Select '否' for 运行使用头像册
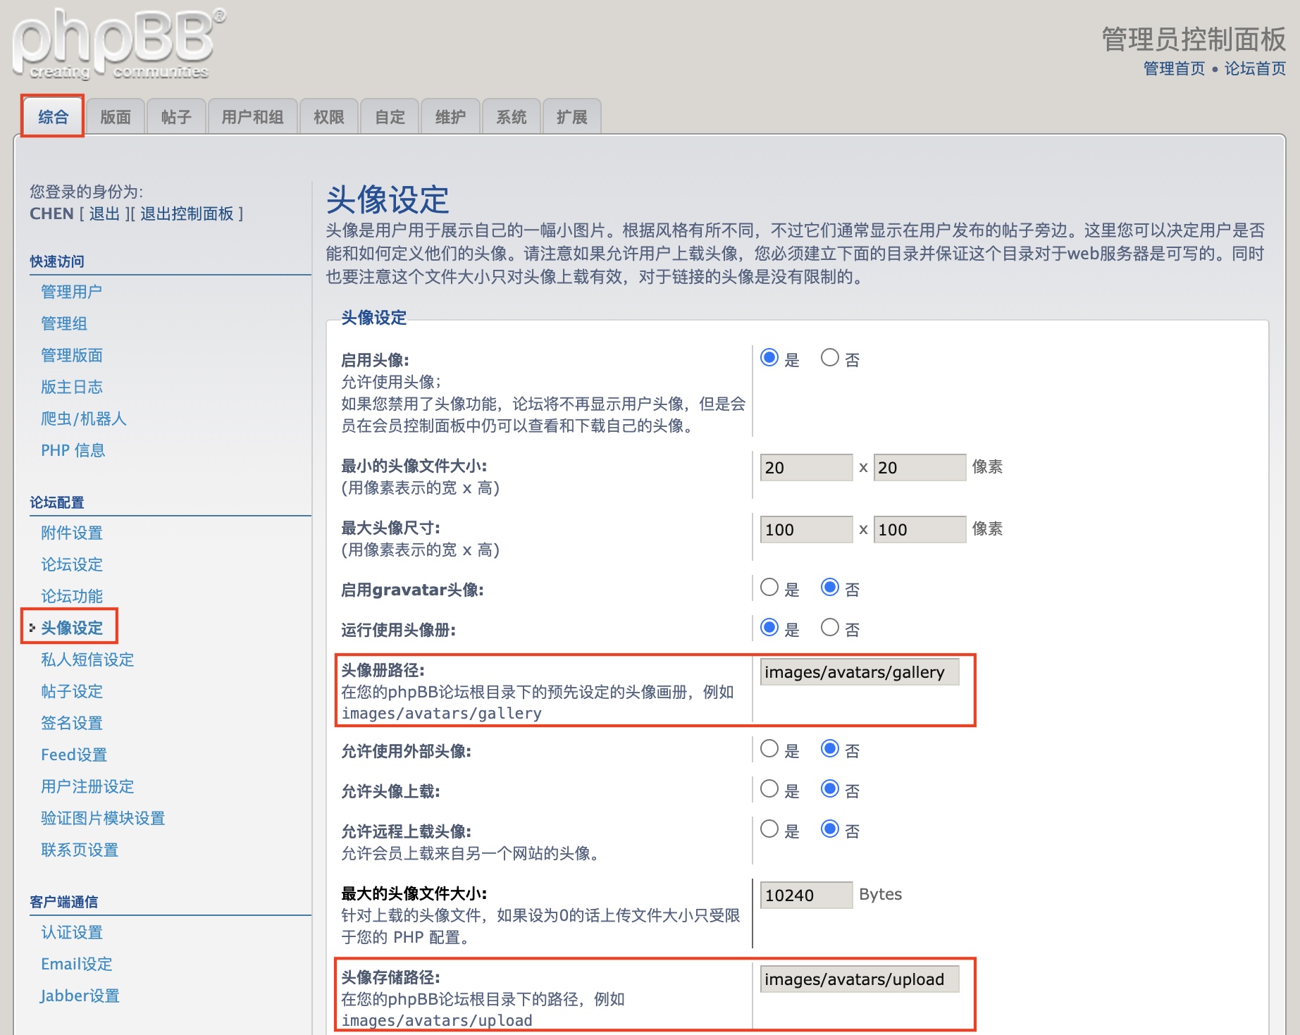The width and height of the screenshot is (1300, 1035). coord(830,628)
